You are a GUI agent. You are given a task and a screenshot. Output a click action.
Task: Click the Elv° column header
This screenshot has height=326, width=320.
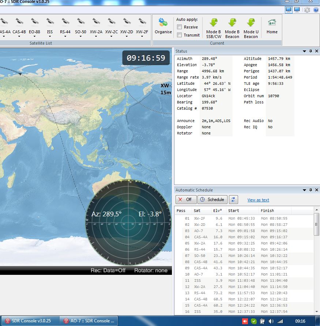point(218,211)
